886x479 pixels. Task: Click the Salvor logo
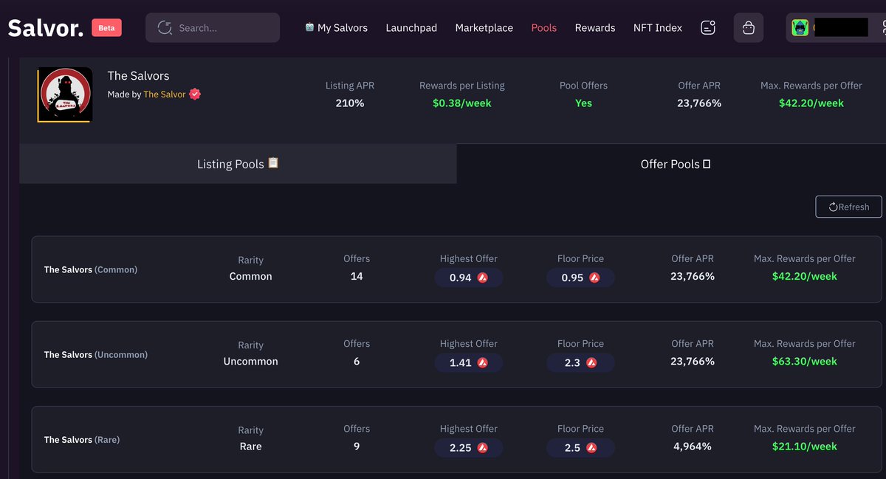[x=45, y=28]
